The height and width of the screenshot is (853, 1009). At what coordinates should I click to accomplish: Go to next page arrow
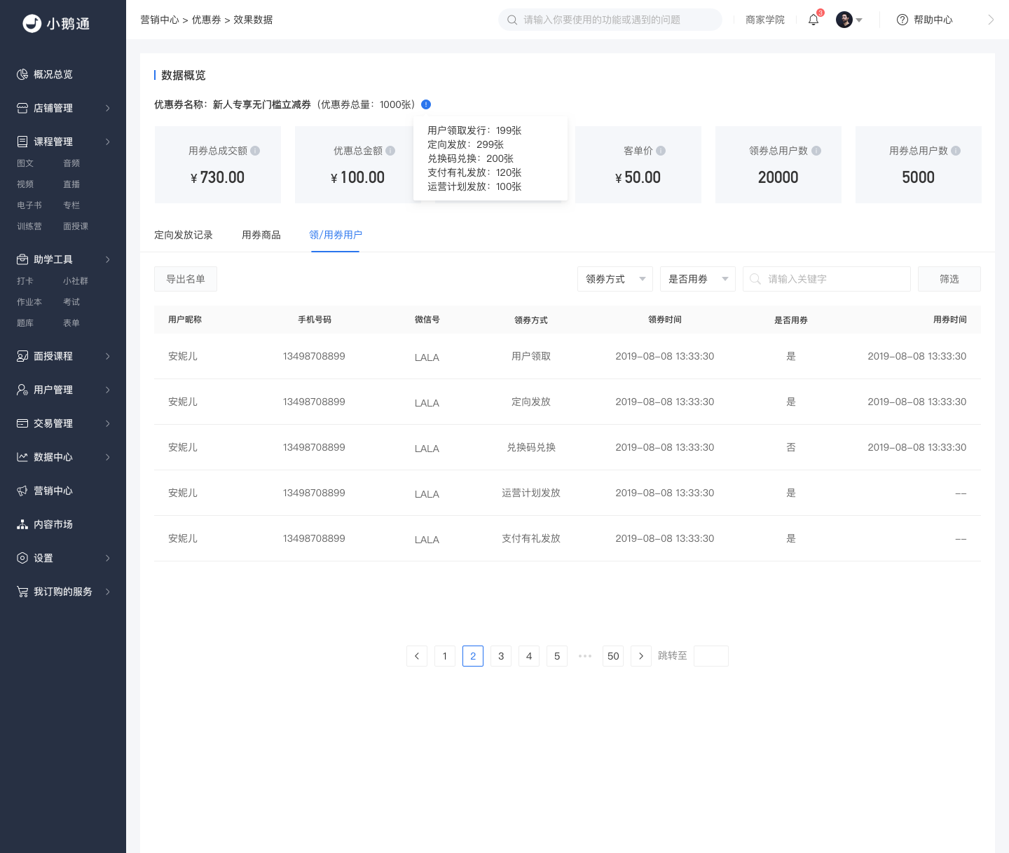[x=641, y=656]
